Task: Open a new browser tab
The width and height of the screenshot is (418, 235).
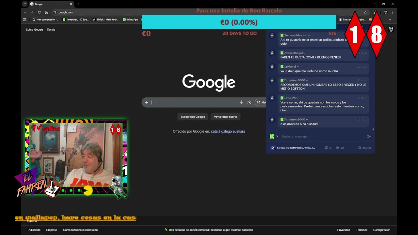Action: (78, 4)
